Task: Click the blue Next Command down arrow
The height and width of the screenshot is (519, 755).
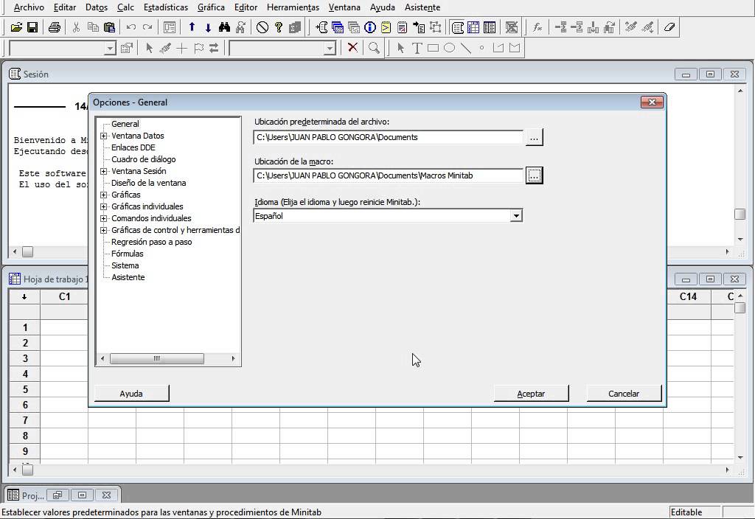Action: click(x=208, y=27)
